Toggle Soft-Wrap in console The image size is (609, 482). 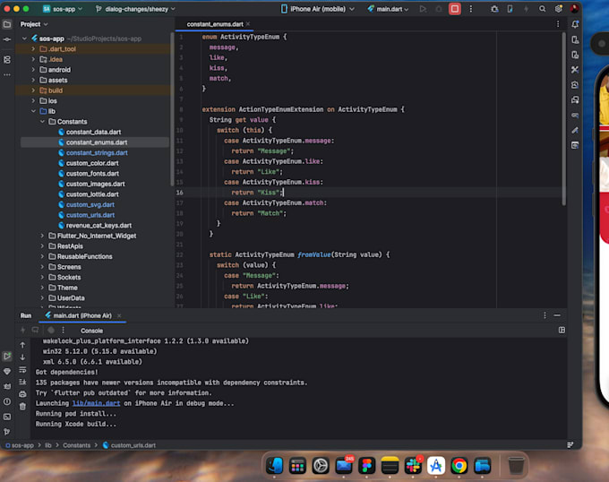pos(22,369)
